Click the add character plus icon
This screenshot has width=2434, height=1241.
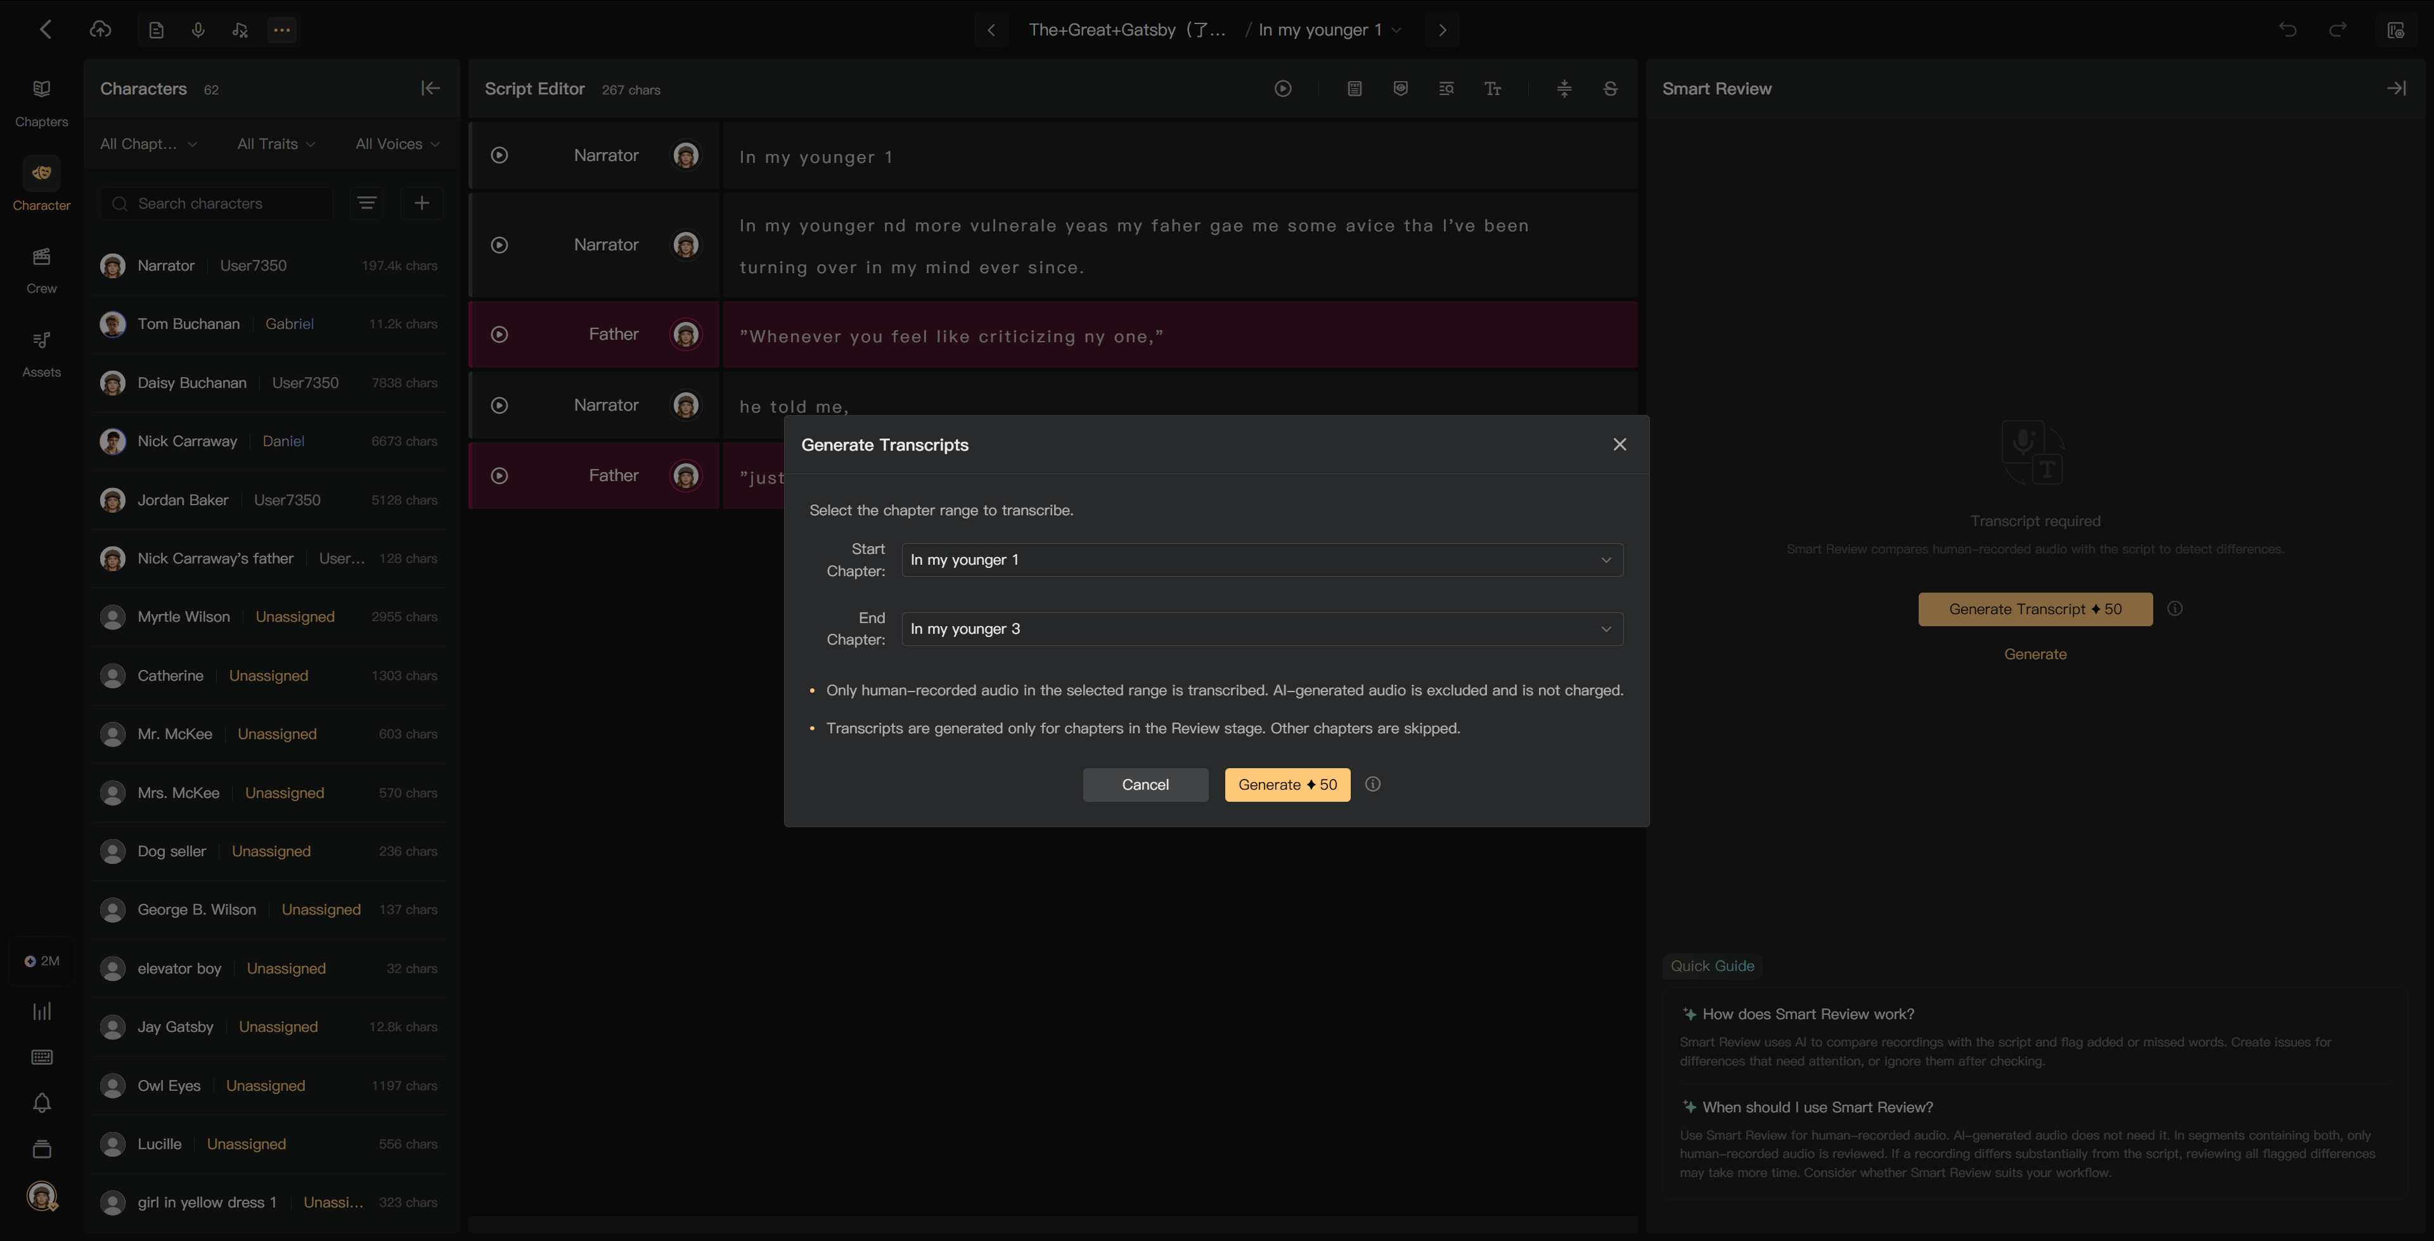pyautogui.click(x=422, y=203)
